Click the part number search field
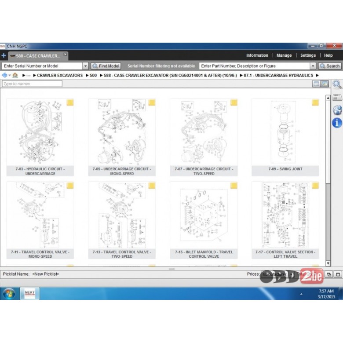 [255, 66]
